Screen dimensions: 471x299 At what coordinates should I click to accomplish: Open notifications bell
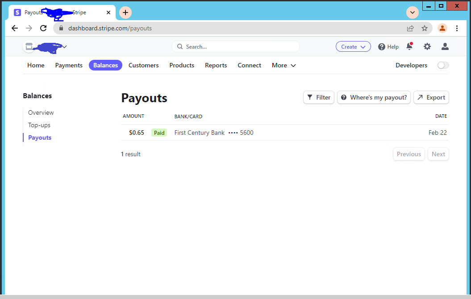coord(409,46)
